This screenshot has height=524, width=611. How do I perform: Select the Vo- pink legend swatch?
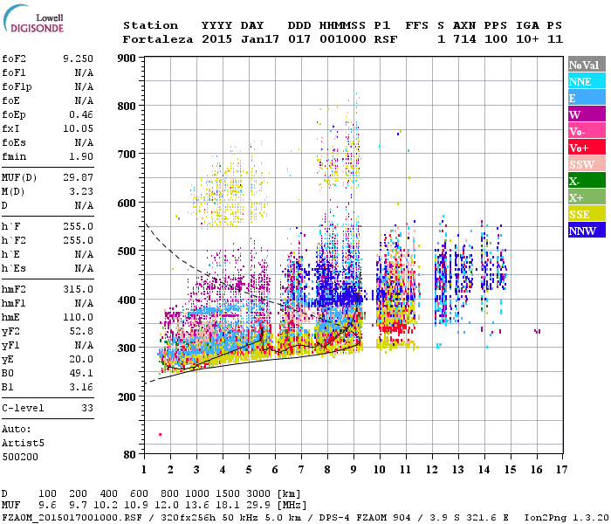(x=587, y=131)
